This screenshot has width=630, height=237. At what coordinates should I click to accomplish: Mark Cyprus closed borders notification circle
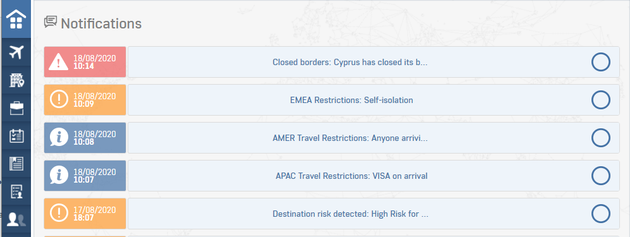[x=601, y=62]
